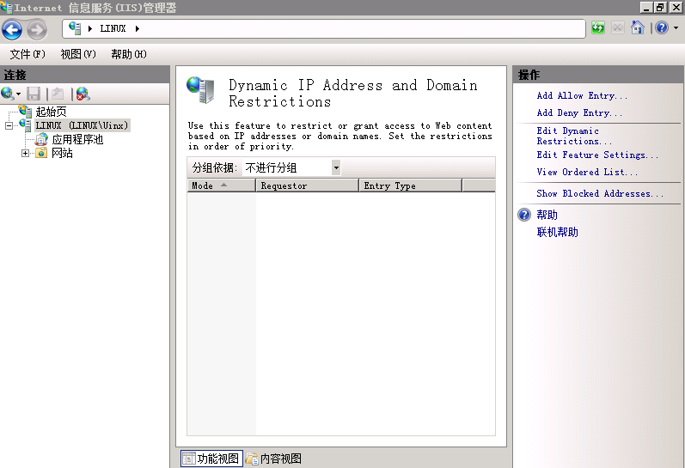Expand the arrow after LINUX in breadcrumb

coord(138,29)
